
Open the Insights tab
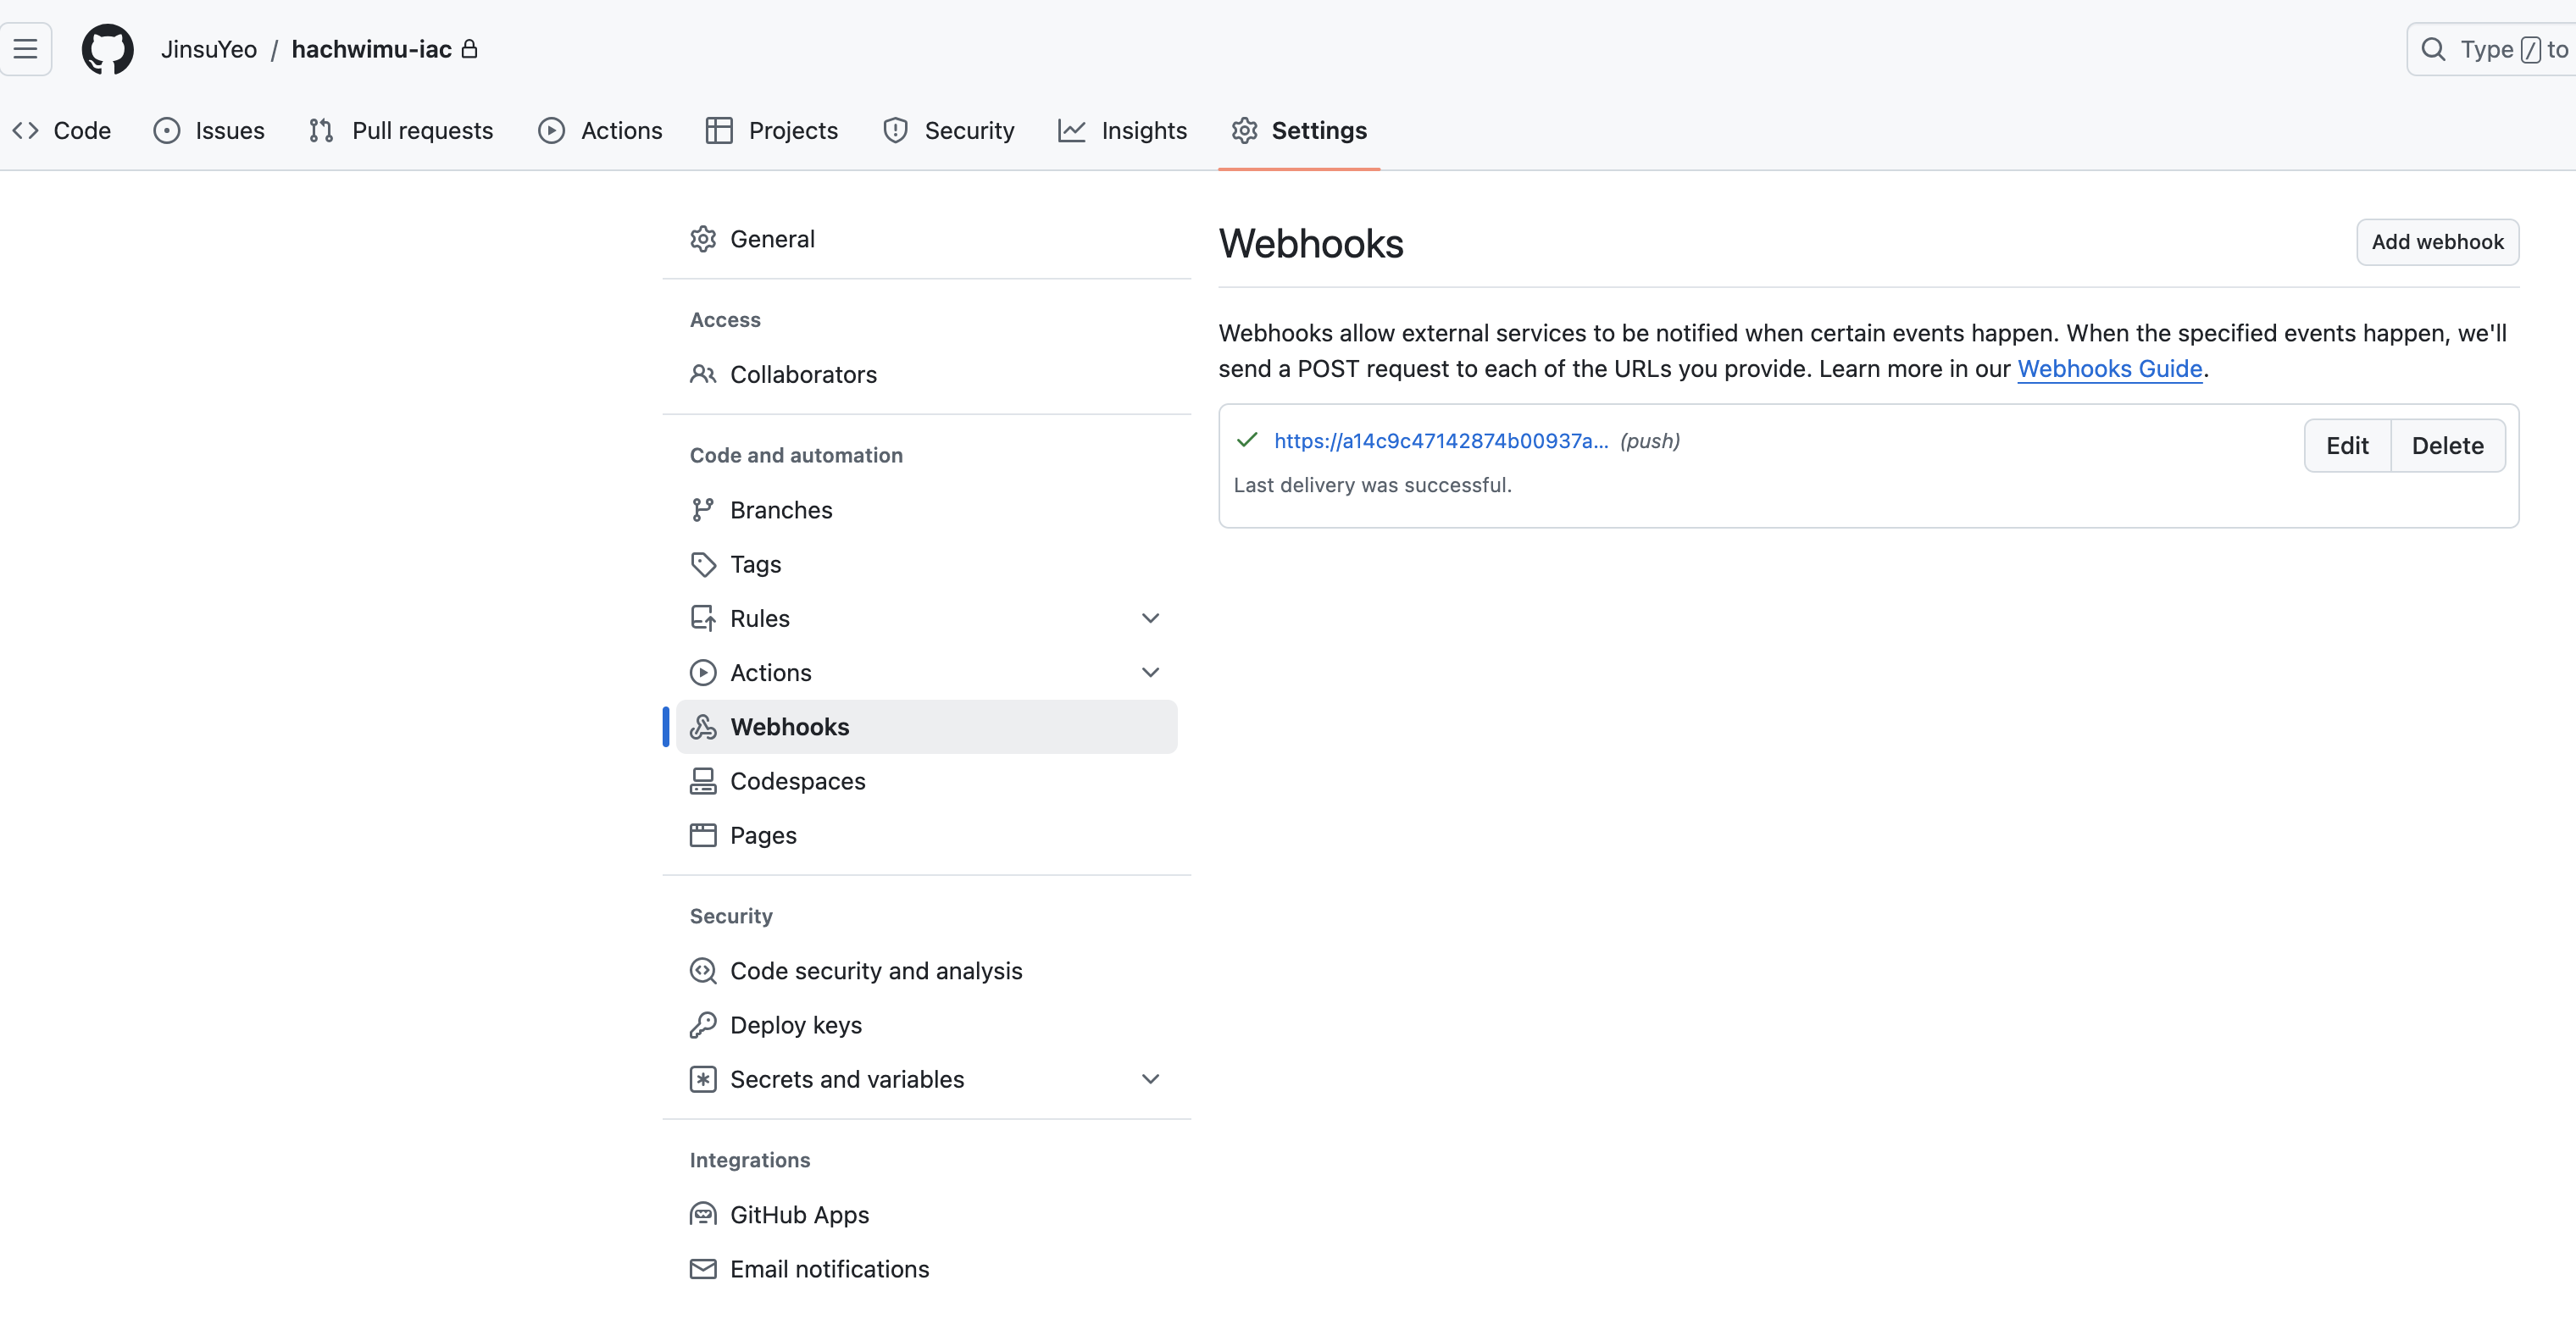coord(1122,130)
